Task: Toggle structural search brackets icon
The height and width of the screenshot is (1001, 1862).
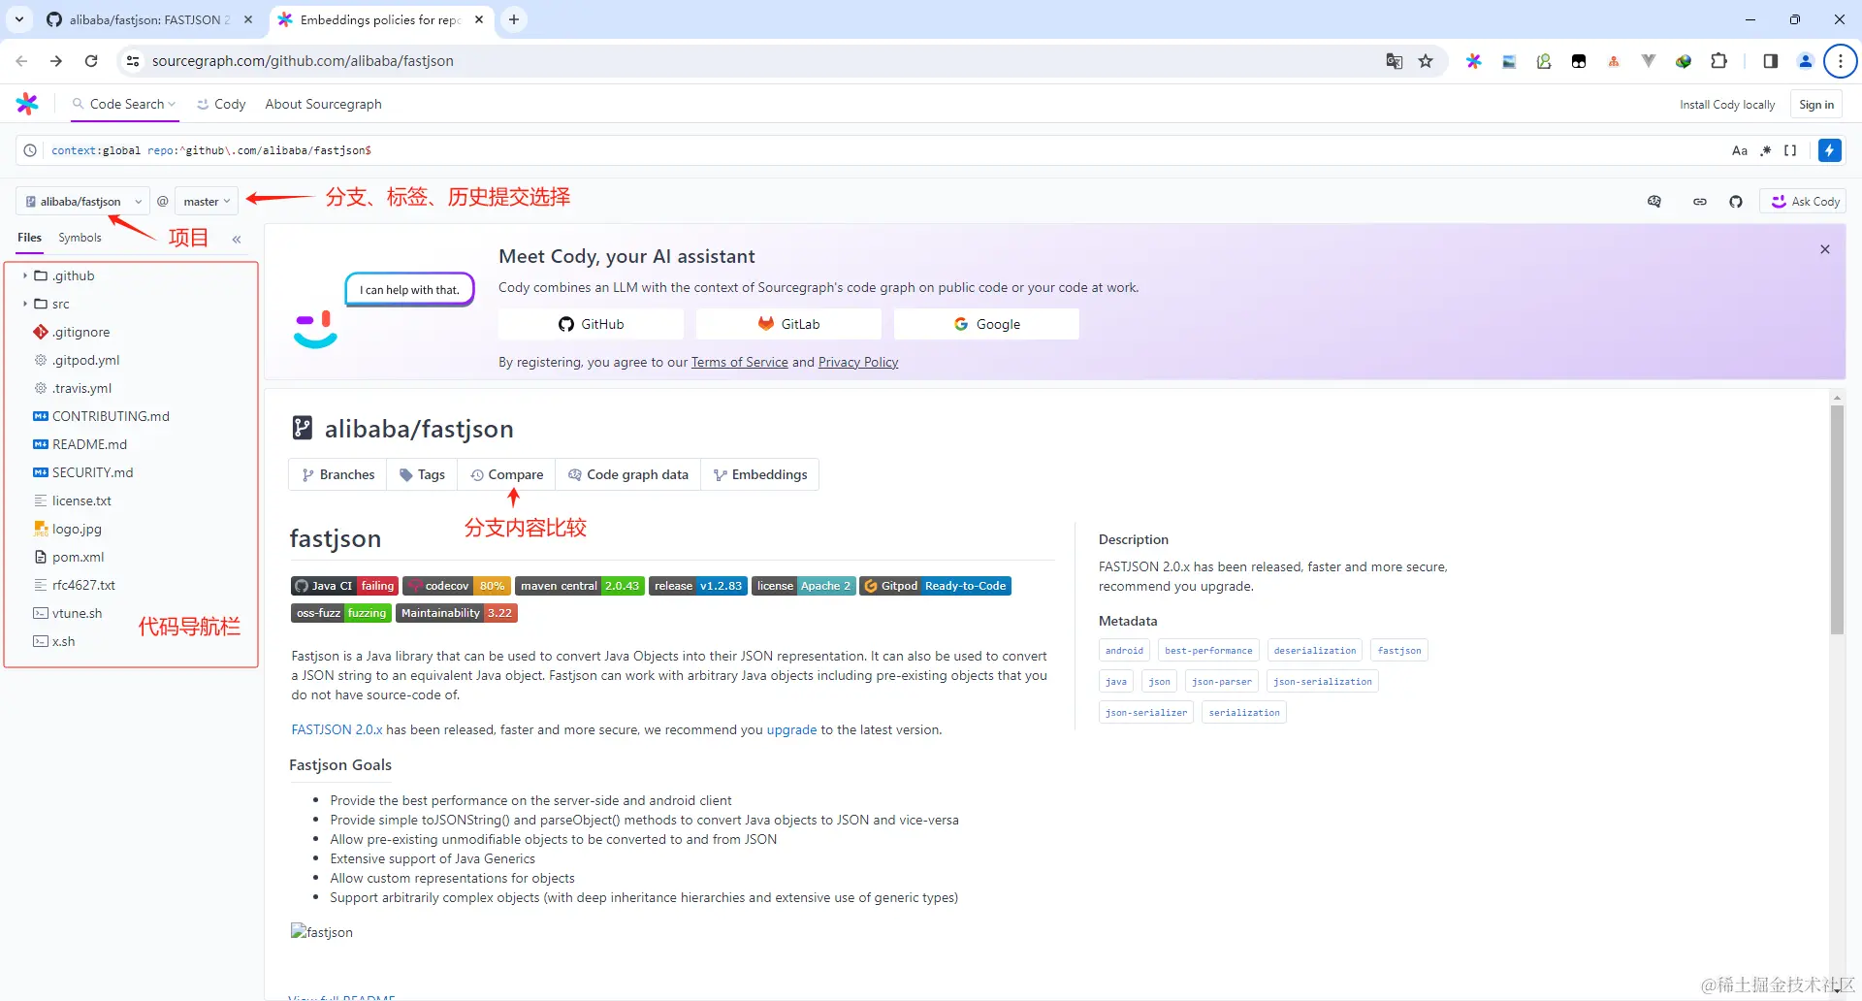Action: coord(1789,150)
